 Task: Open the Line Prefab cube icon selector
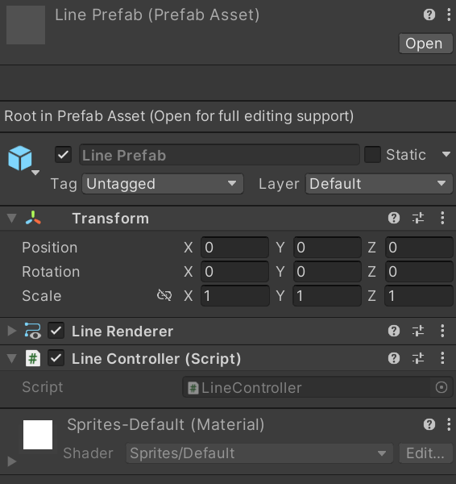(23, 161)
